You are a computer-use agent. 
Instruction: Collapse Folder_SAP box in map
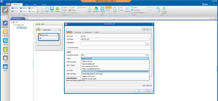click(x=39, y=30)
